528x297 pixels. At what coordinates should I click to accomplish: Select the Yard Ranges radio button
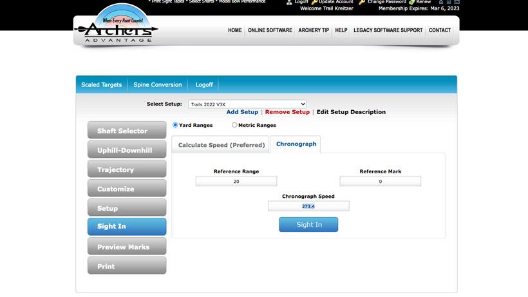[175, 125]
